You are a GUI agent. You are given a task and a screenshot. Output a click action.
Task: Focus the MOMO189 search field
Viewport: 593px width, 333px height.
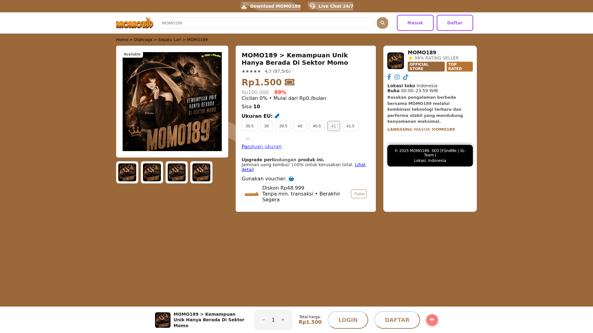[267, 23]
